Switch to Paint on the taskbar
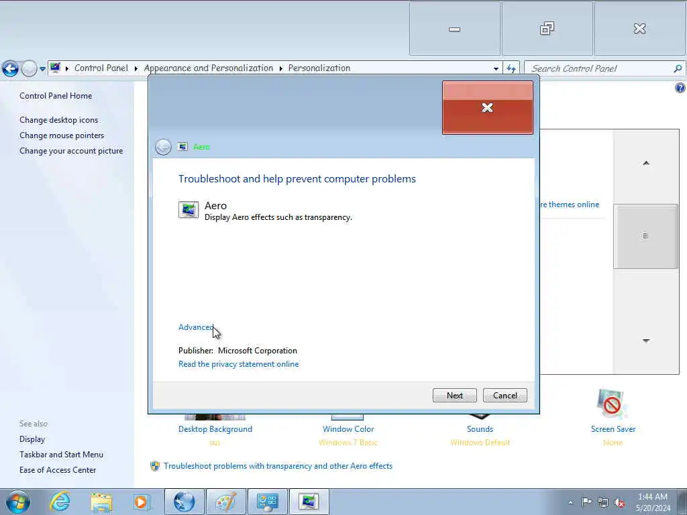 226,502
